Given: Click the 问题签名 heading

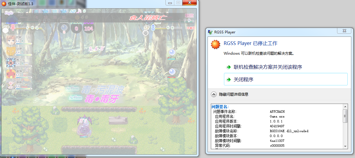Looking at the screenshot, I should tap(220, 107).
